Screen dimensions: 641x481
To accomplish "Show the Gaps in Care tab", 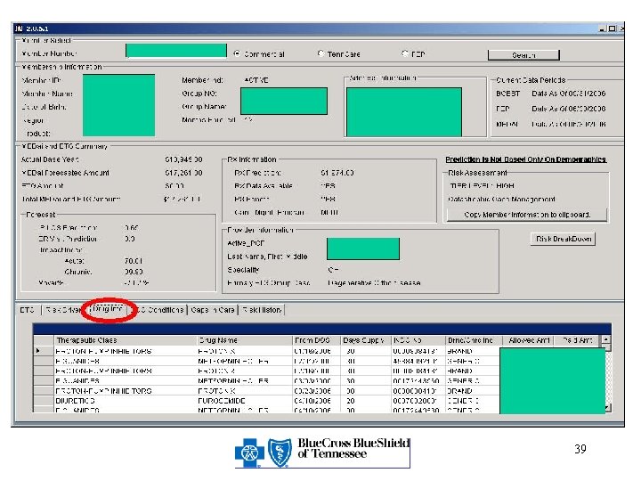I will click(x=213, y=310).
